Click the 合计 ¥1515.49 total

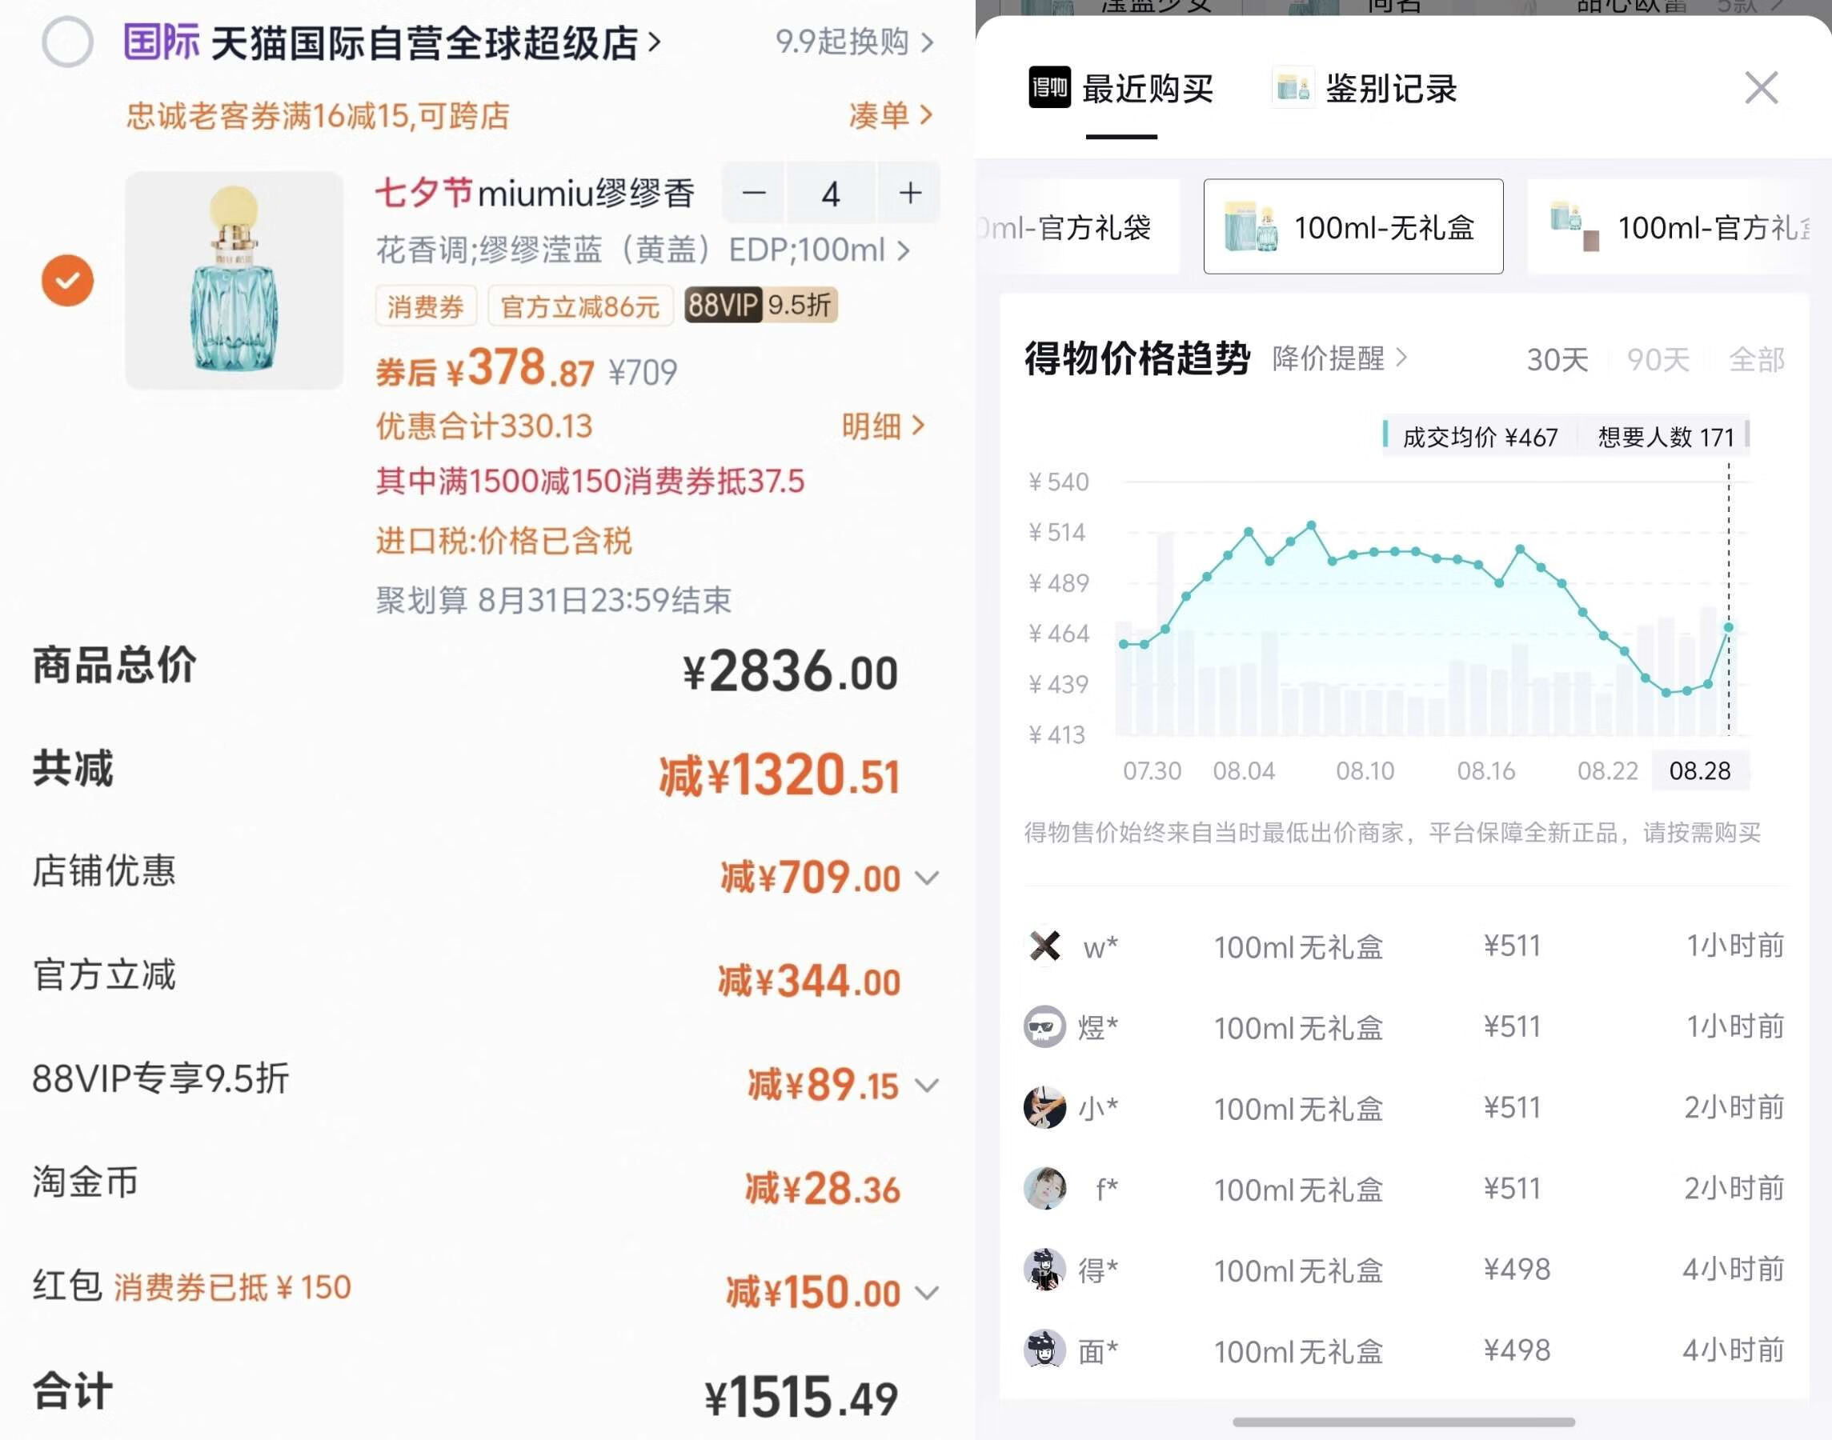[801, 1396]
